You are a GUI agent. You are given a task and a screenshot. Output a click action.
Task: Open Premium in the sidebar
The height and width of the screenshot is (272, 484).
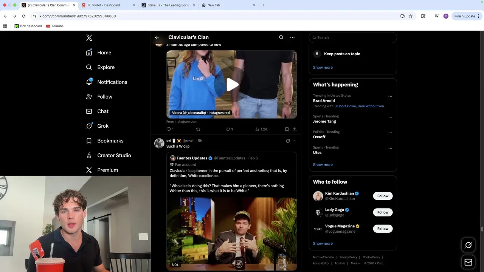102,170
